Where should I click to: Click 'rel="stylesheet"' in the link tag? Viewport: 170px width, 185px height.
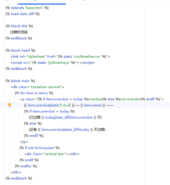tap(33, 57)
